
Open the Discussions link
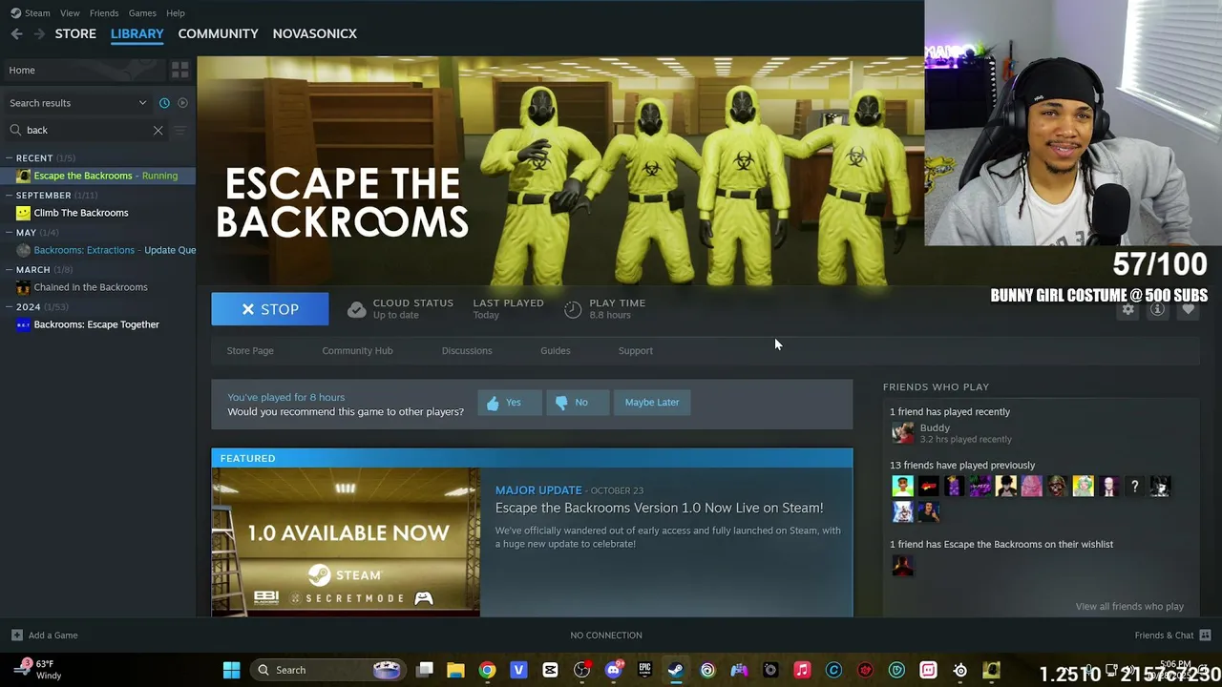467,350
